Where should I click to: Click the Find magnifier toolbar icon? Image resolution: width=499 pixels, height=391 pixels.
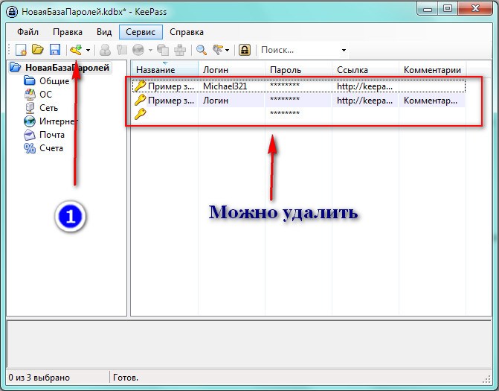[201, 50]
